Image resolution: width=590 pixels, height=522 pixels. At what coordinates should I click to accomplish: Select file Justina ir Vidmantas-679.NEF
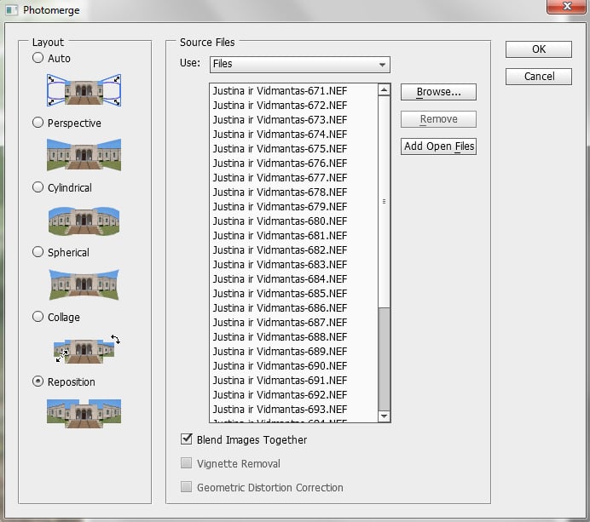tap(293, 206)
